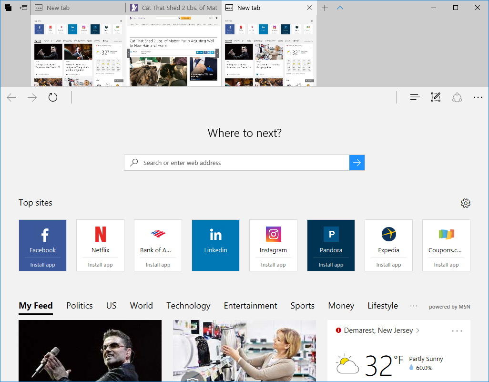Image resolution: width=489 pixels, height=382 pixels.
Task: Install app under Pandora
Action: pyautogui.click(x=331, y=265)
